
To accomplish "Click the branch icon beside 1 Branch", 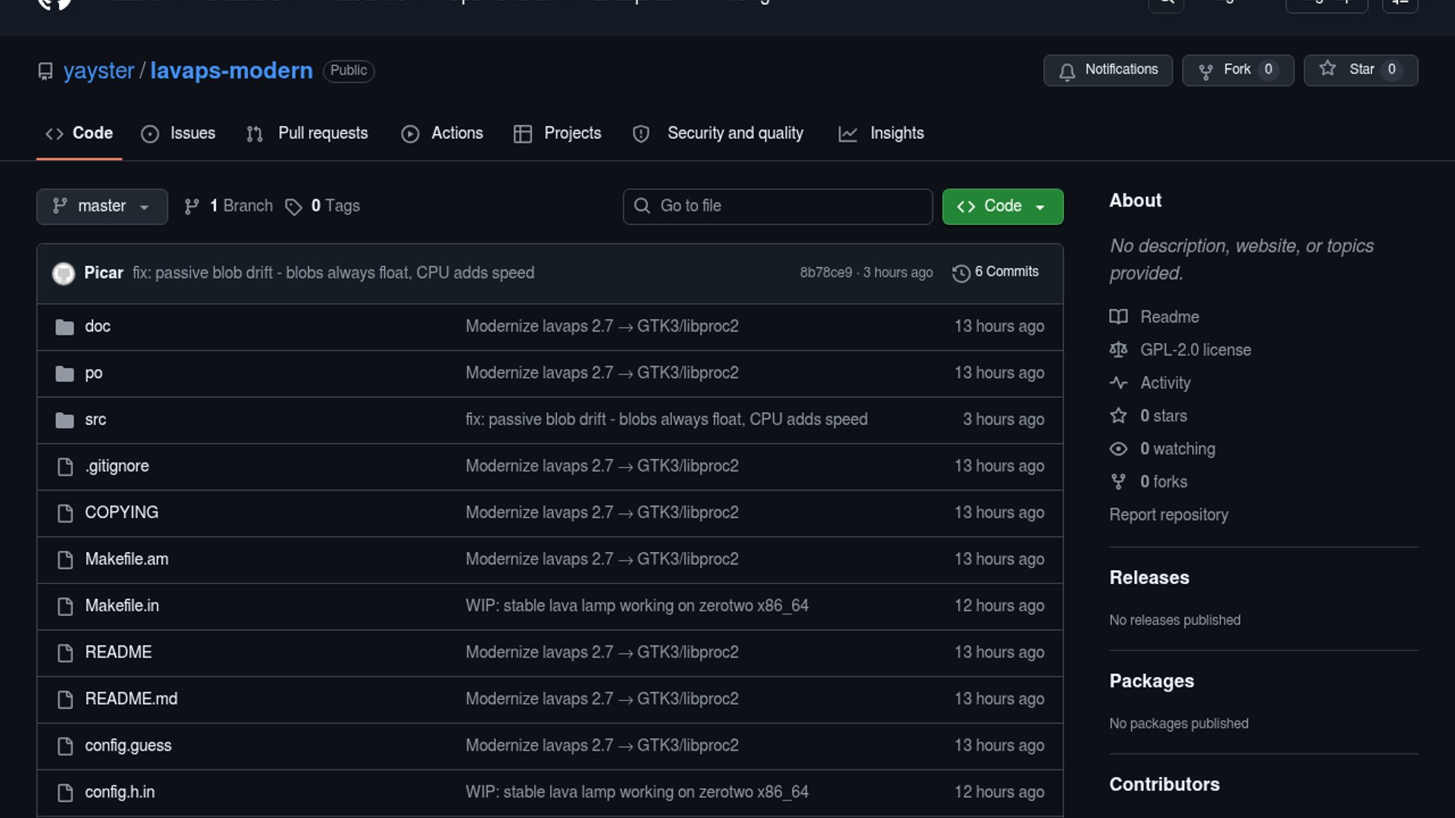I will 192,207.
